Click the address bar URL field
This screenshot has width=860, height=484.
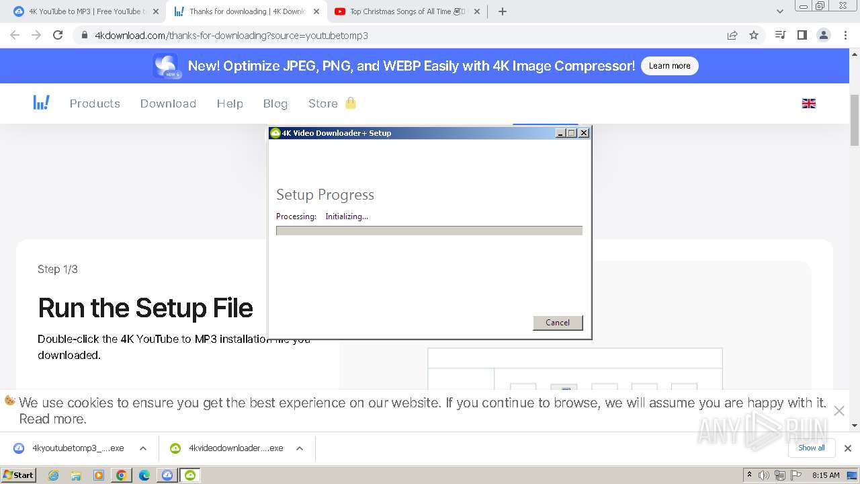pyautogui.click(x=403, y=35)
